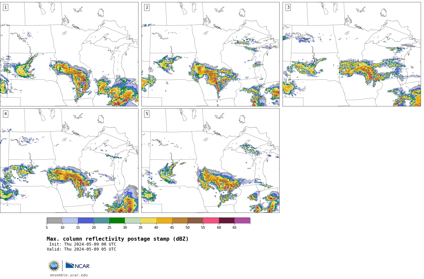Click the panel number label 3
This screenshot has height=279, width=424.
pyautogui.click(x=288, y=7)
